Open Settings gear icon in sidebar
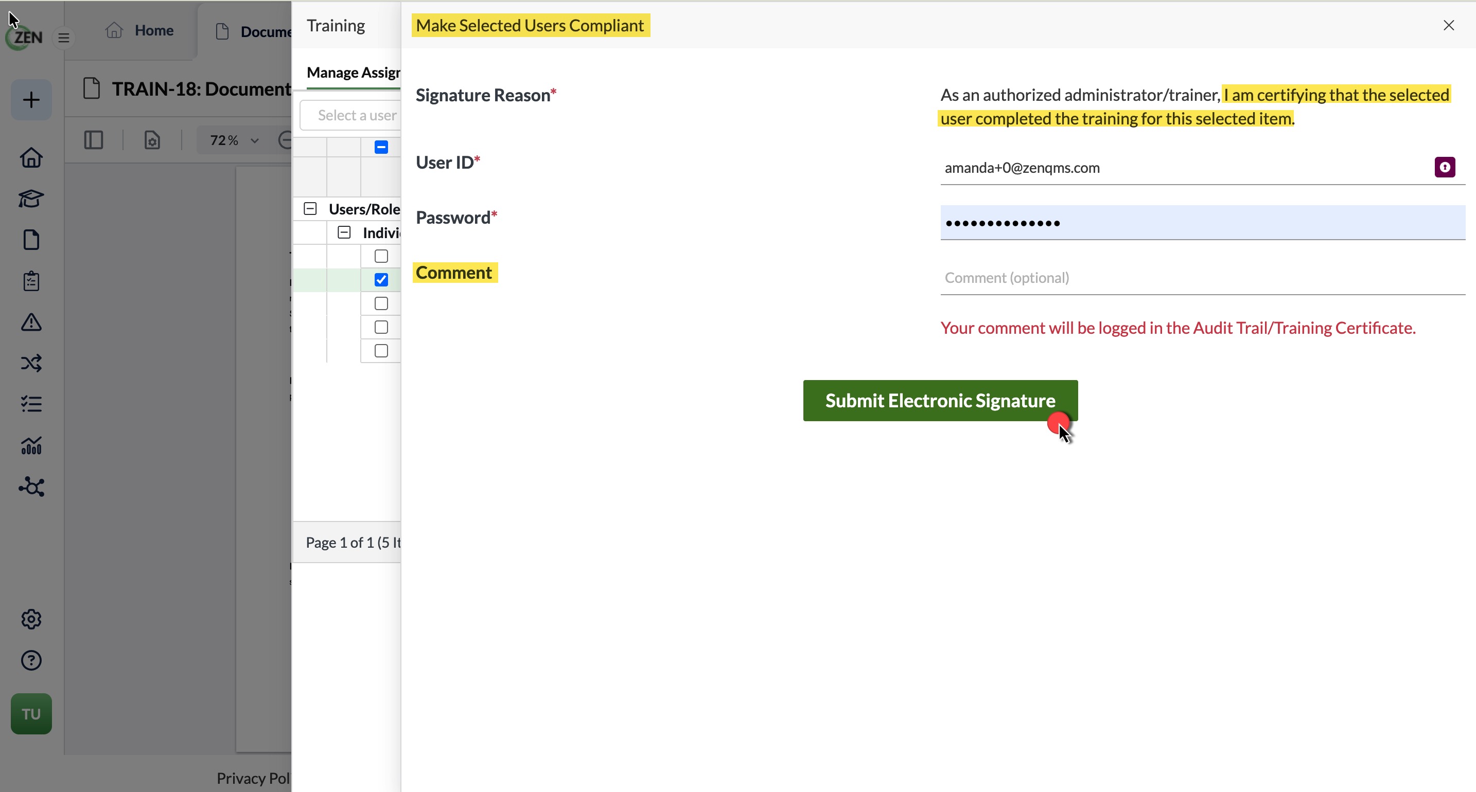Image resolution: width=1476 pixels, height=792 pixels. coord(31,619)
